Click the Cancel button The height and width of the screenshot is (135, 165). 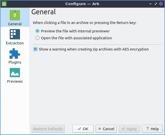pyautogui.click(x=106, y=129)
